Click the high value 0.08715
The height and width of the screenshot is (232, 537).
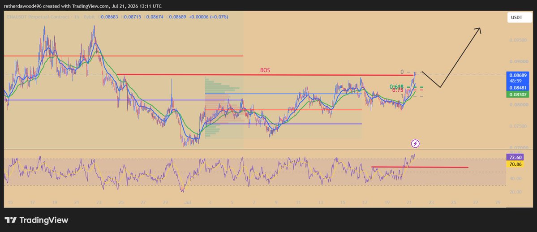pos(133,17)
